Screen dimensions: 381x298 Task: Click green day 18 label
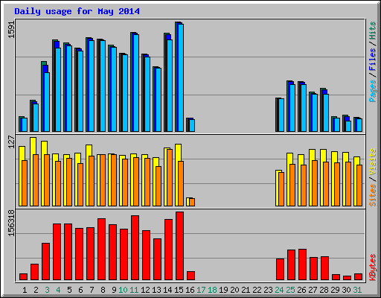coord(212,290)
